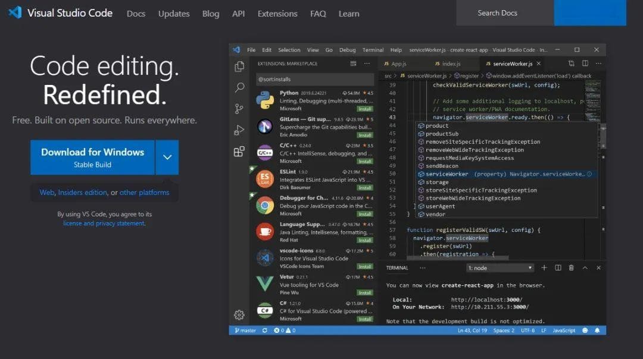643x359 pixels.
Task: Click the feedback smiley in status bar
Action: click(x=585, y=330)
